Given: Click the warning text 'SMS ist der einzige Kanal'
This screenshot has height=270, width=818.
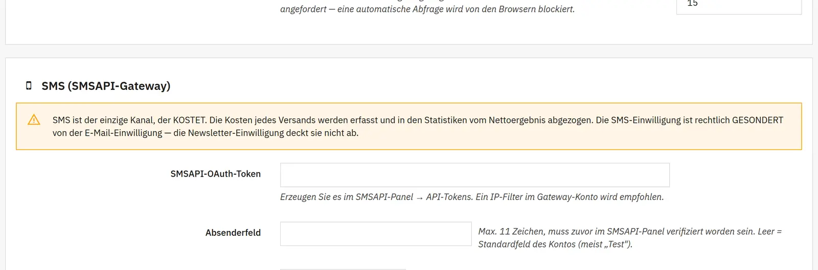Looking at the screenshot, I should [102, 120].
